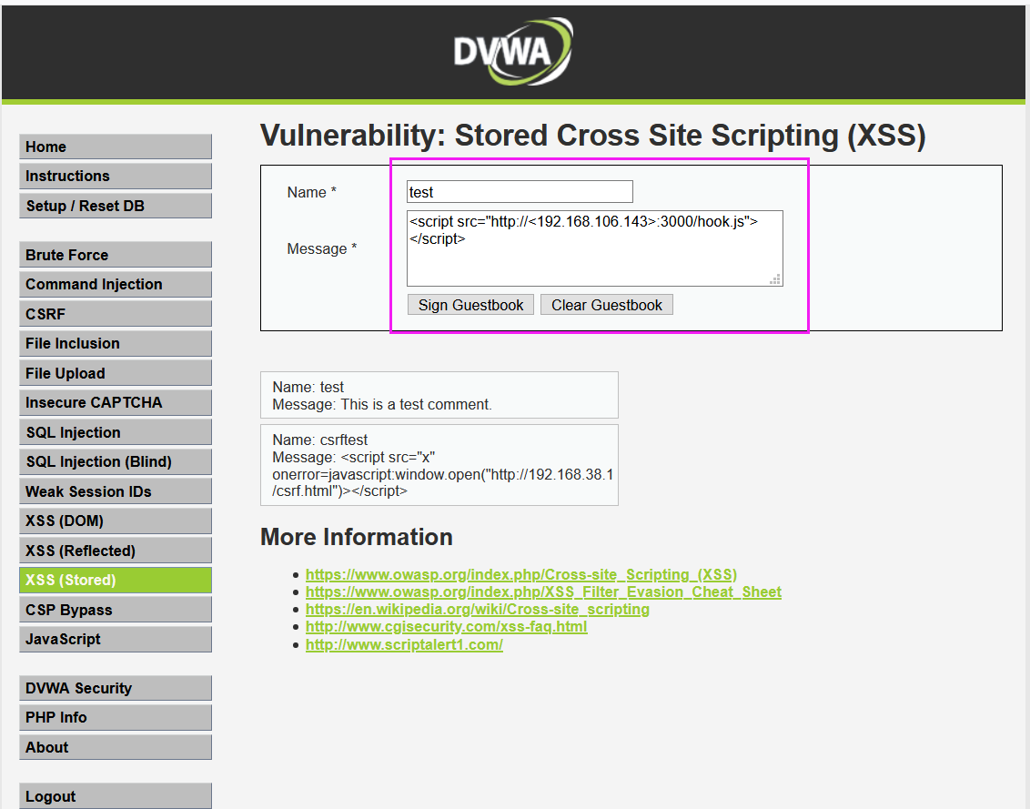Click 'Name: test' guestbook entry text
This screenshot has width=1030, height=809.
(308, 387)
